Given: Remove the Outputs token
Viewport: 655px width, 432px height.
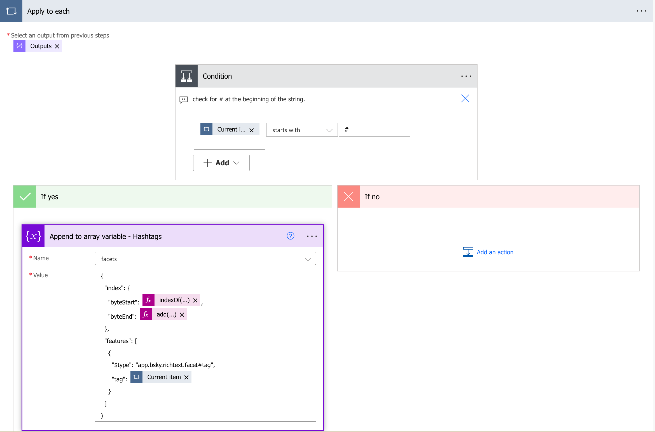Looking at the screenshot, I should (57, 46).
